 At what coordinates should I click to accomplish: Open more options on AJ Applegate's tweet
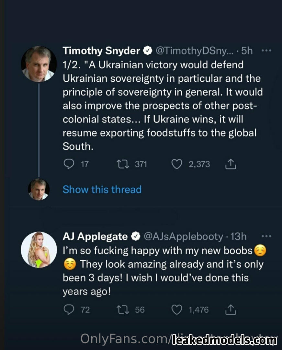265,236
